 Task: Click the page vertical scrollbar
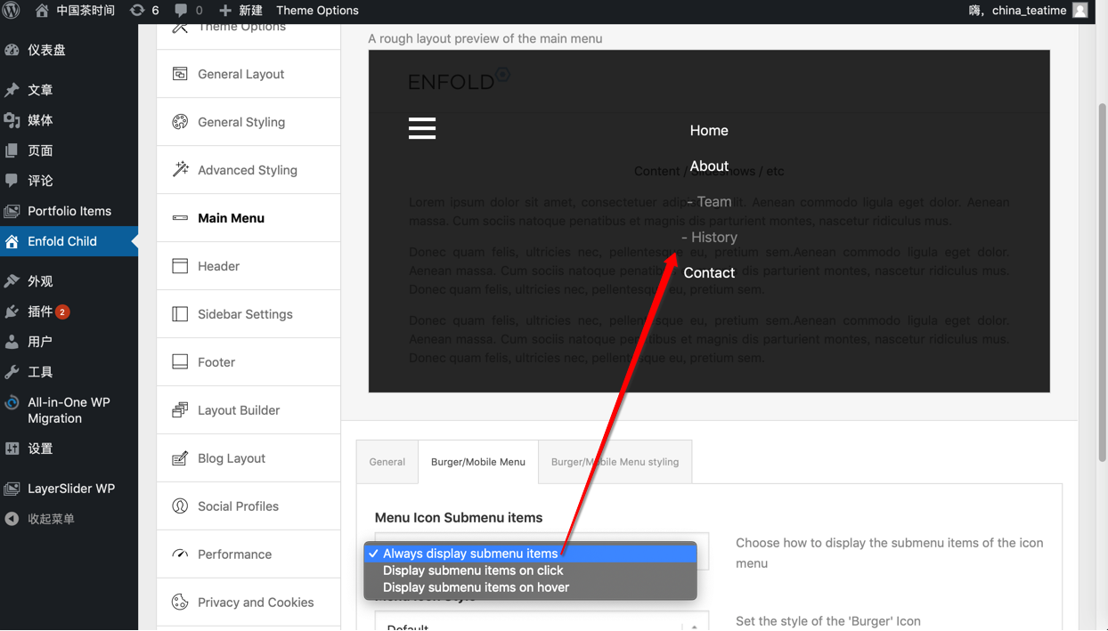(x=1102, y=282)
